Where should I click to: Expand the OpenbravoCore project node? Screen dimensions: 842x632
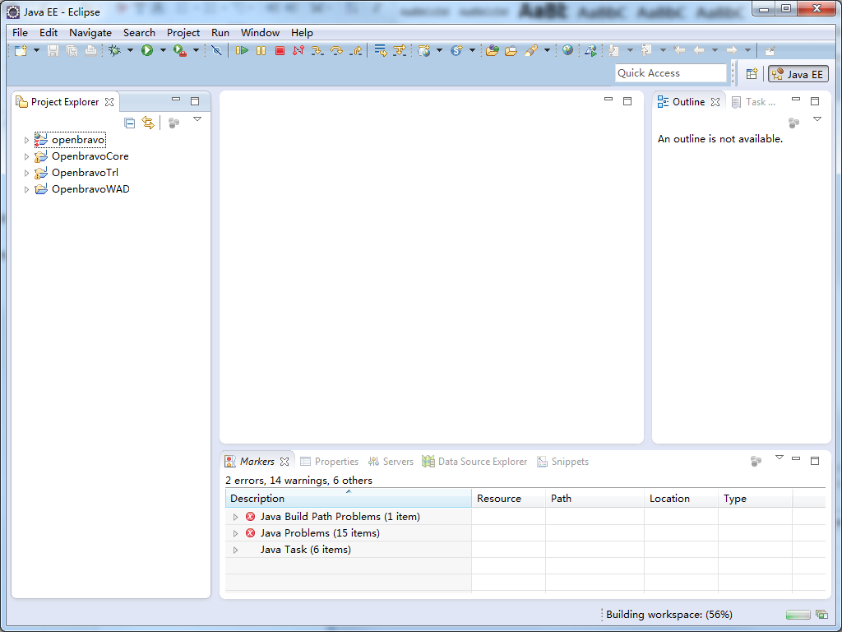pos(26,157)
